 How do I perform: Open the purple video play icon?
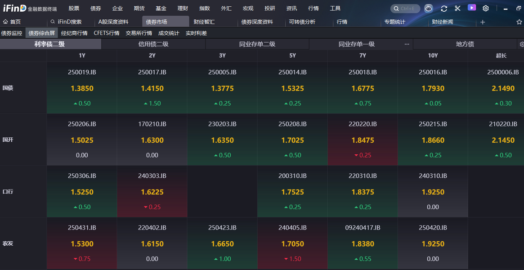click(471, 8)
